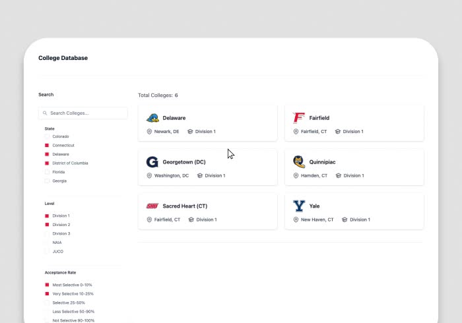Open the Fairfield college name link
Screen dimensions: 462x323
tap(319, 118)
